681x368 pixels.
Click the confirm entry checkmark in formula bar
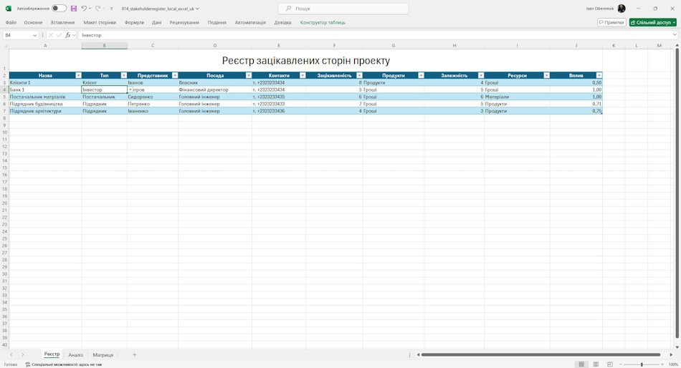point(59,35)
